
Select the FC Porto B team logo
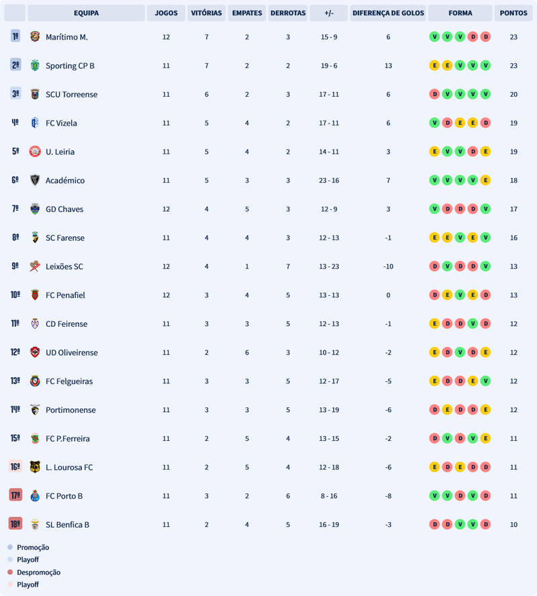pyautogui.click(x=35, y=496)
